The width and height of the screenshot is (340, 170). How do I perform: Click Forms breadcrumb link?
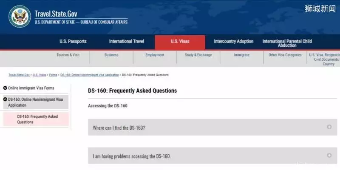(53, 75)
